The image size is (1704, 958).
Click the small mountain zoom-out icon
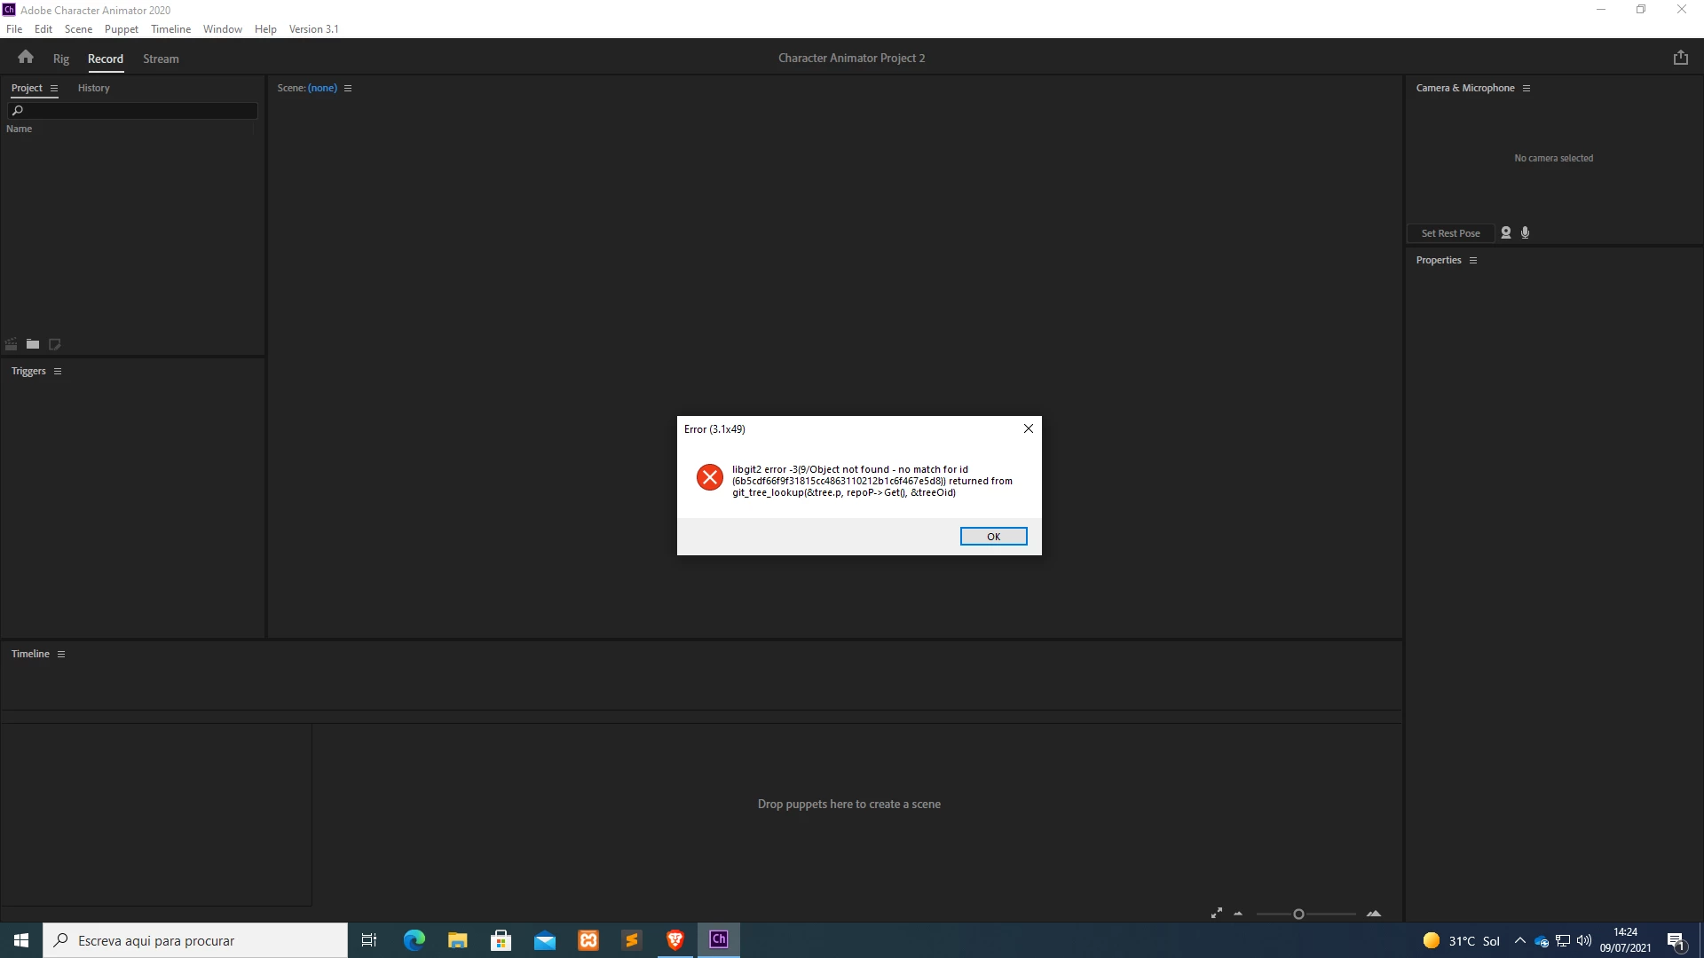(x=1238, y=914)
